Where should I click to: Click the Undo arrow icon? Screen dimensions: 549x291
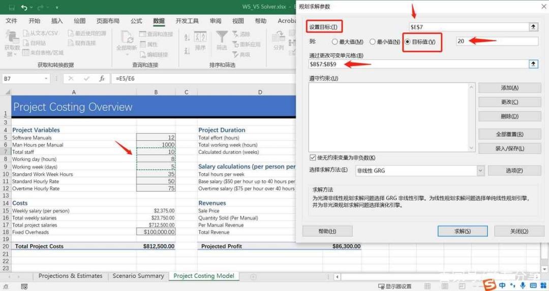point(24,7)
